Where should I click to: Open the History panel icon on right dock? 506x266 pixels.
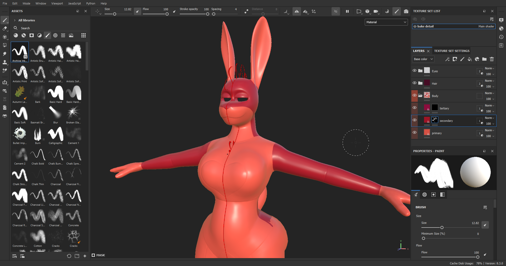point(501,37)
